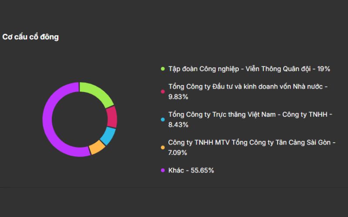Click the Cơ cấu cổ đông heading
This screenshot has height=217, width=348.
30,37
